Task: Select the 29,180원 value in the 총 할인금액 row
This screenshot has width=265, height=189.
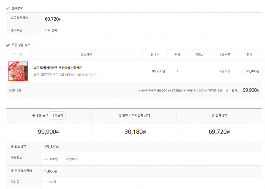Action: tap(52, 147)
